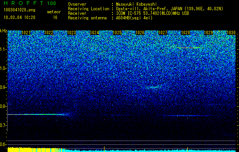Click the 1027 time marker
The width and height of the screenshot is (239, 152).
pos(163,33)
